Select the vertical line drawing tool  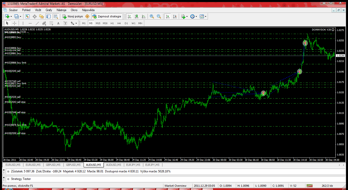(23, 23)
